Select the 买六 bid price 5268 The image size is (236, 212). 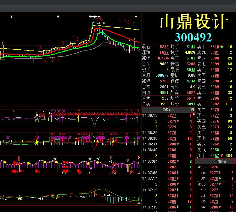(x=215, y=133)
